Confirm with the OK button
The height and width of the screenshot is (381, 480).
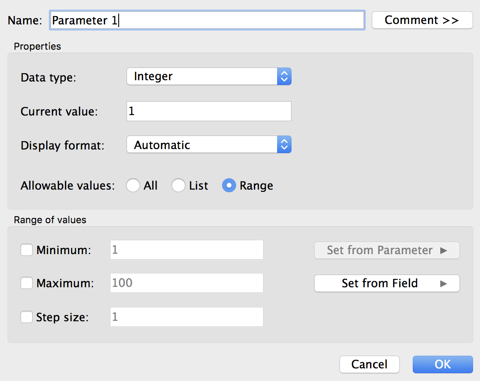coord(442,364)
